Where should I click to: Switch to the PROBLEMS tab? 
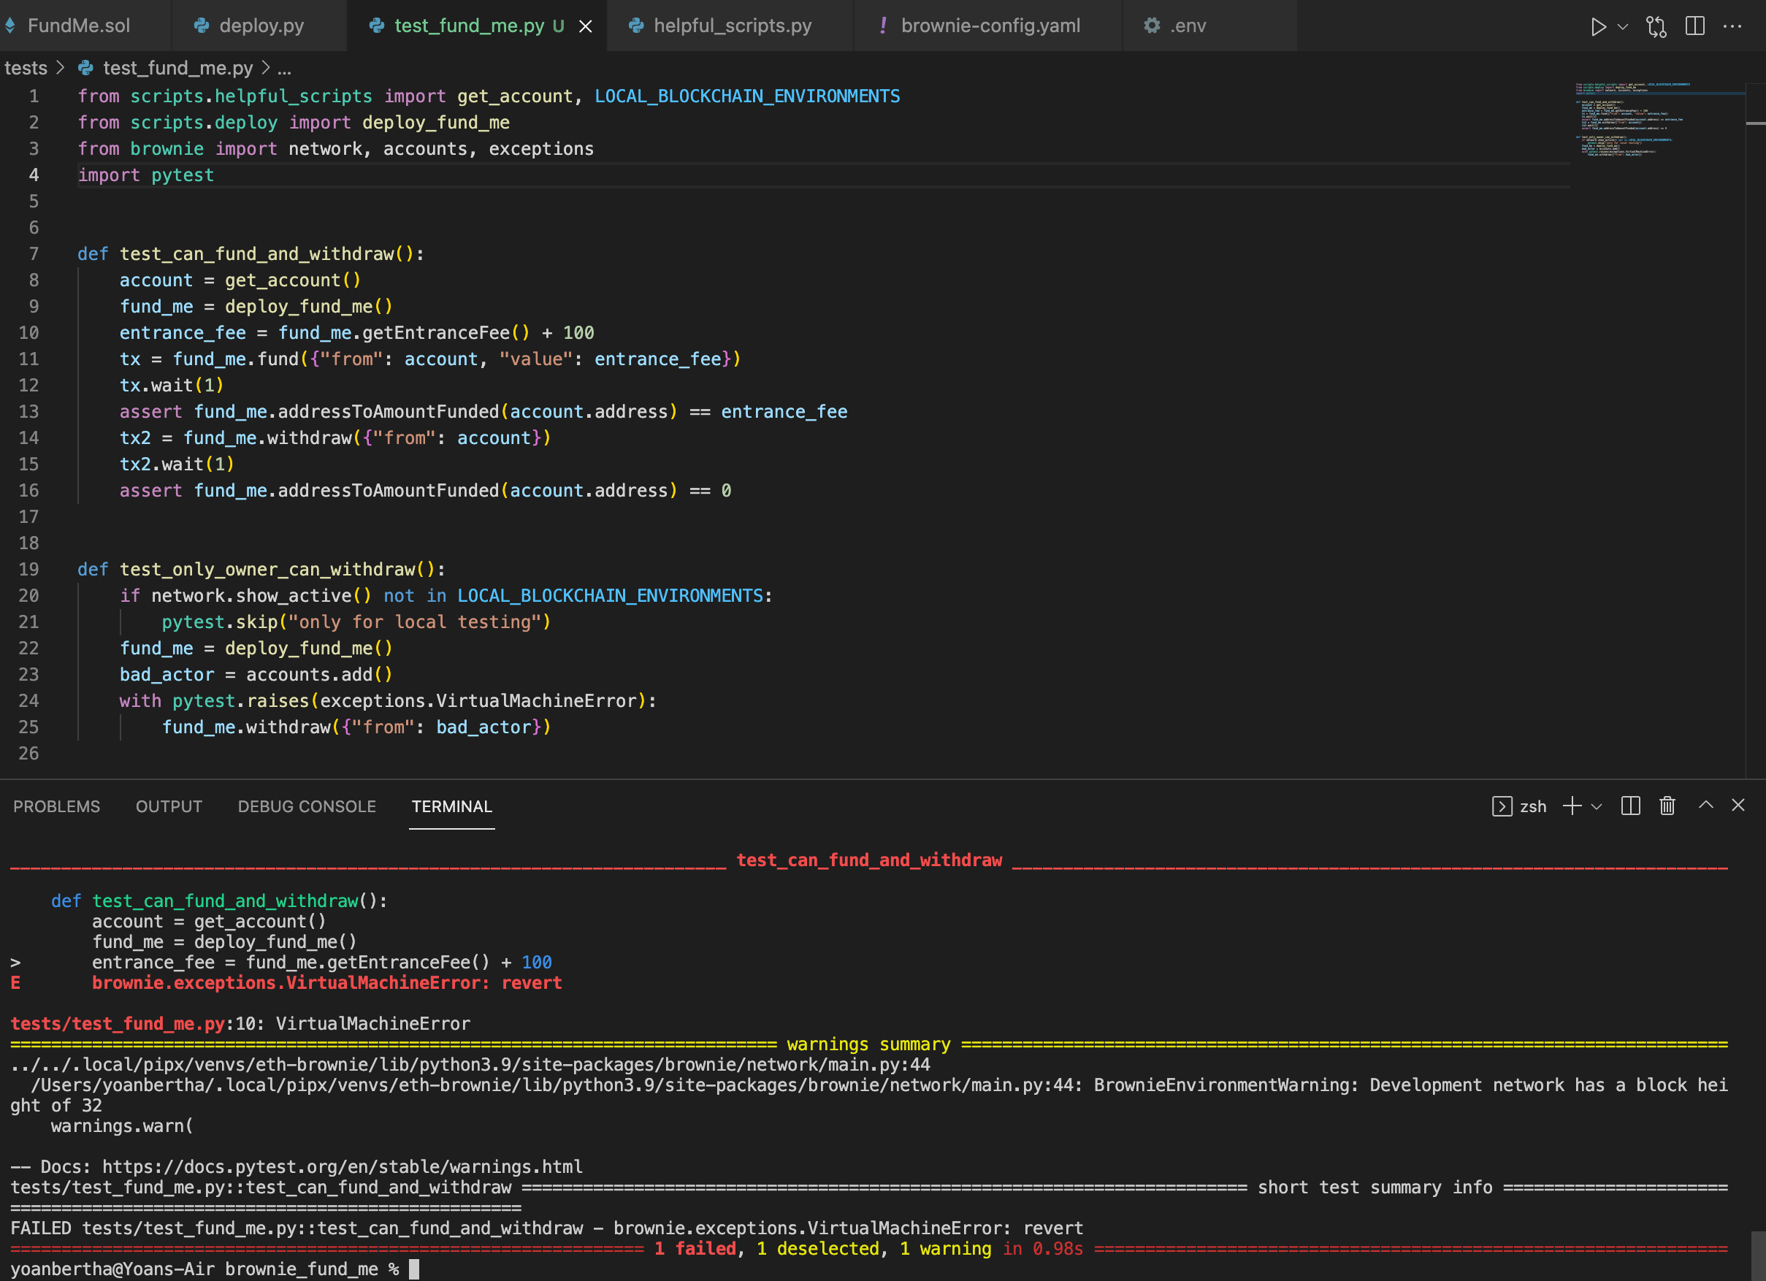pos(56,806)
